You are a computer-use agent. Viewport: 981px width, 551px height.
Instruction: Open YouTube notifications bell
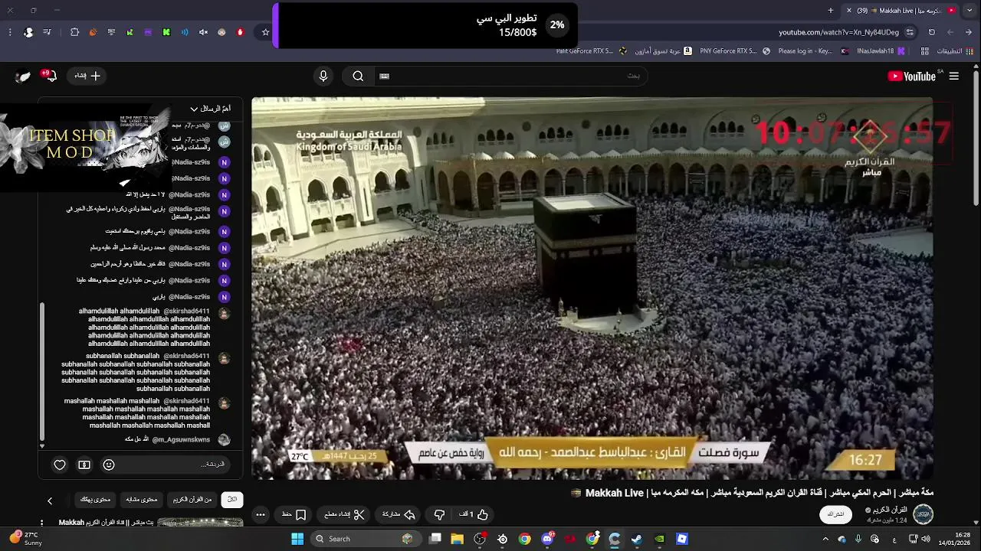coord(51,76)
